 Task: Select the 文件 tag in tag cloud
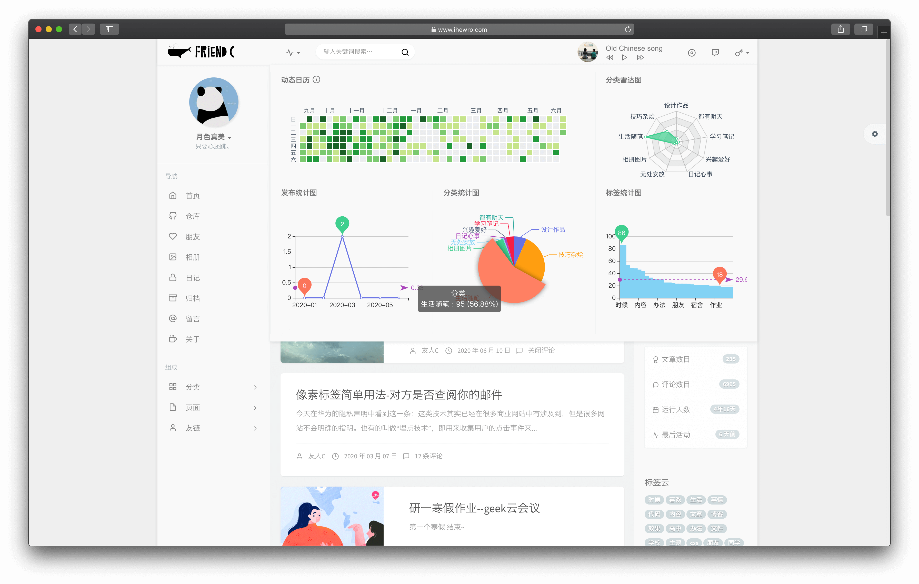(717, 529)
